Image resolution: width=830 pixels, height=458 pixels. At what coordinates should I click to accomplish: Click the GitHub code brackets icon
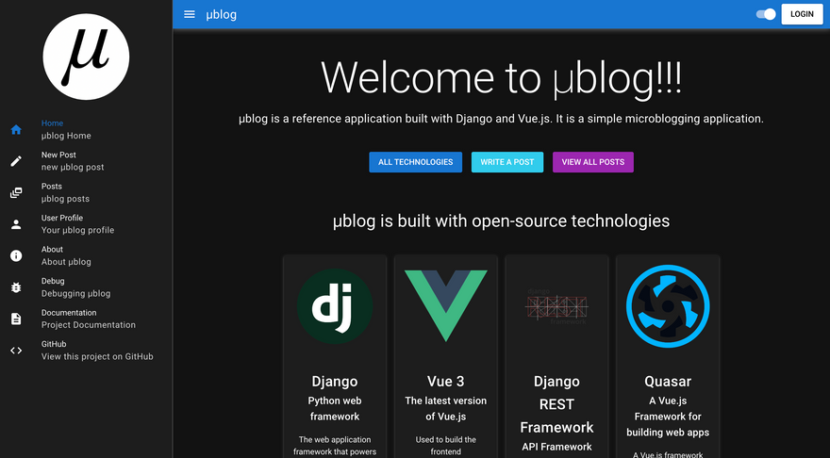coord(16,351)
